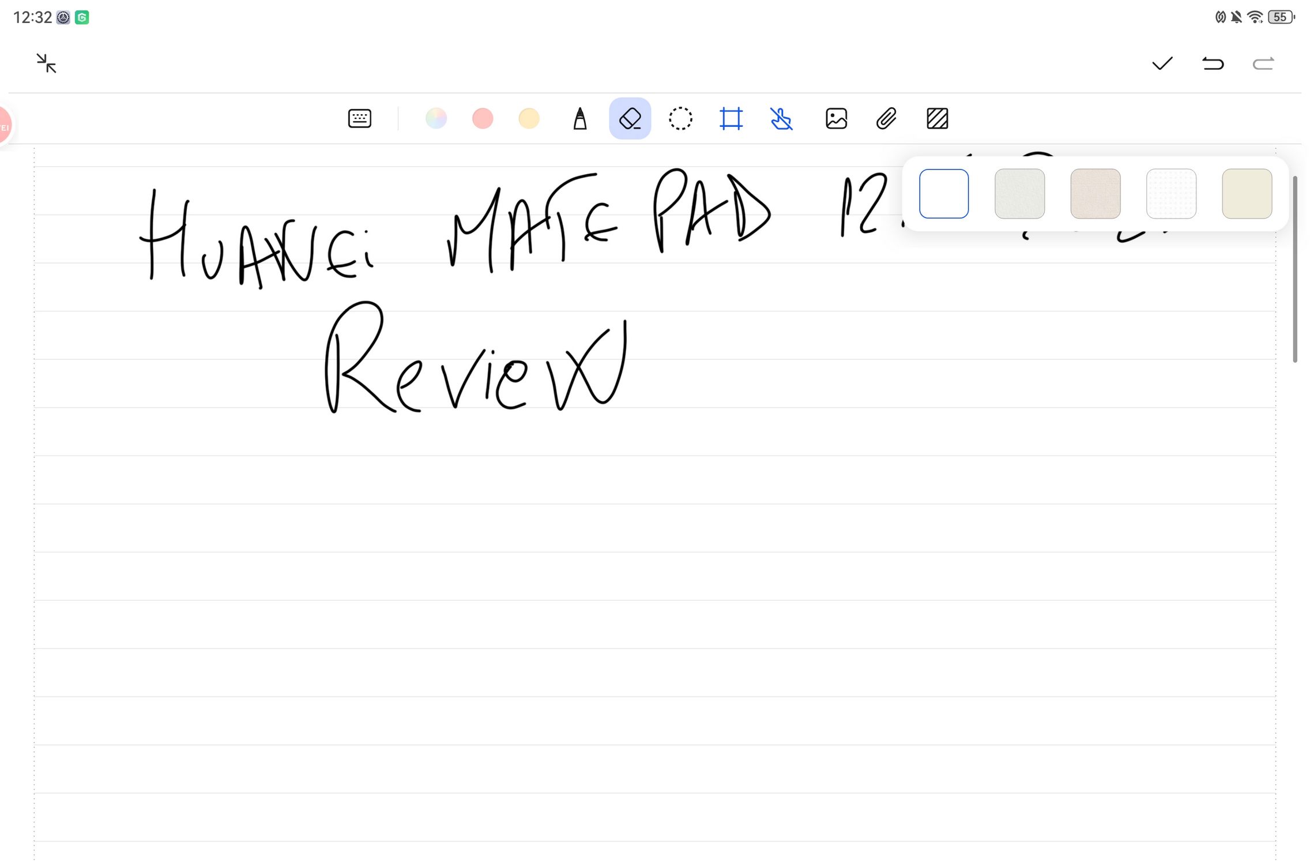Select the blue crop frame tool
This screenshot has width=1310, height=861.
[731, 119]
